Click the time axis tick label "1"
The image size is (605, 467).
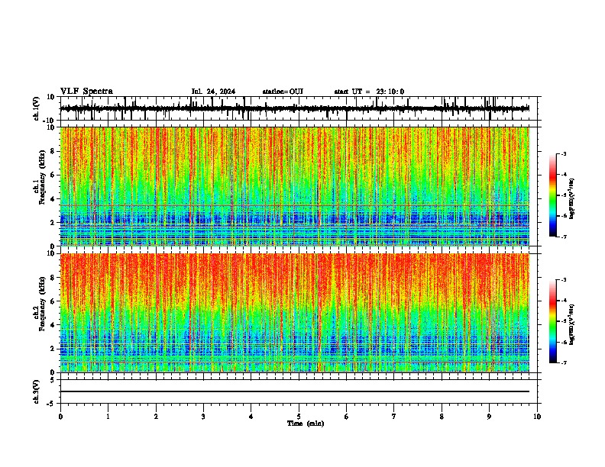coord(108,417)
